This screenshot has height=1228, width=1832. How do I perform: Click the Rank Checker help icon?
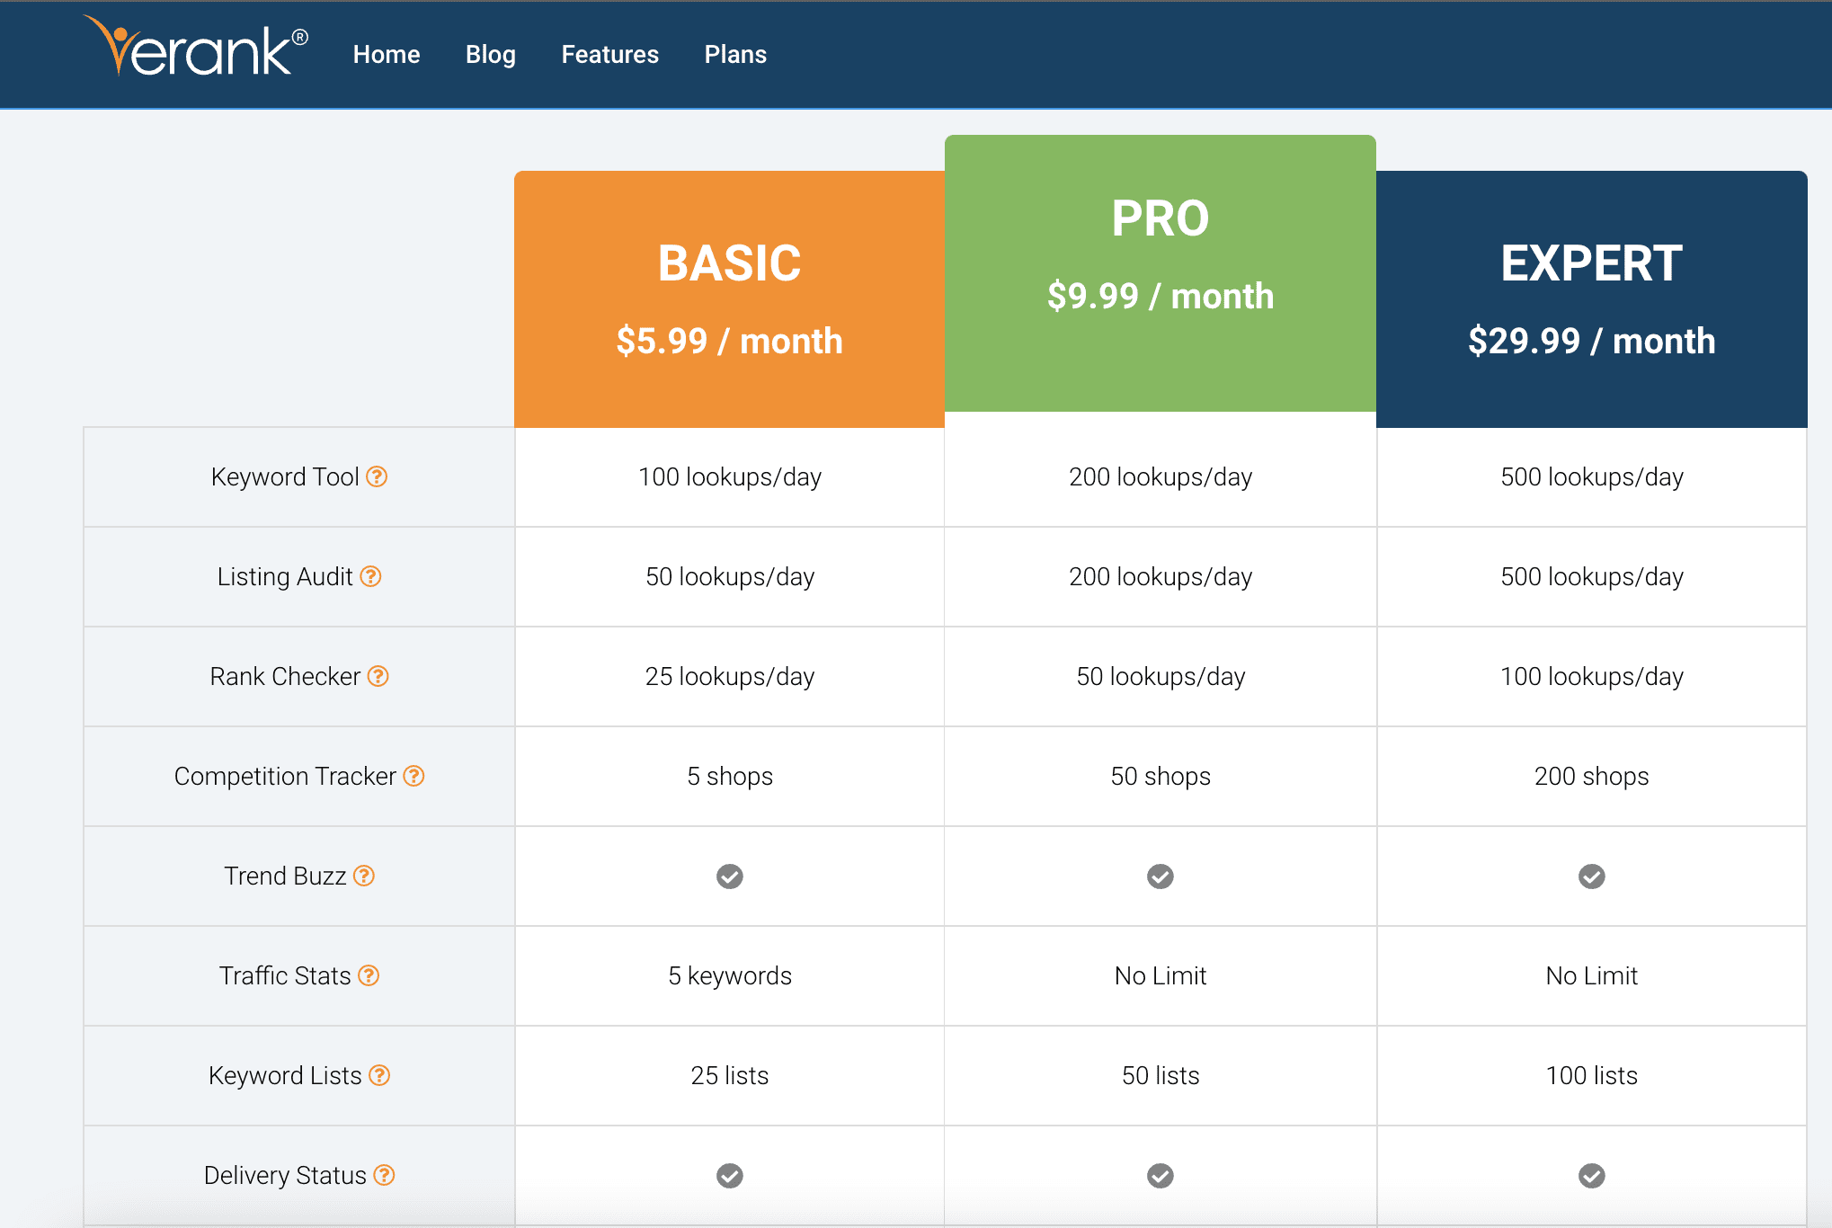[378, 676]
